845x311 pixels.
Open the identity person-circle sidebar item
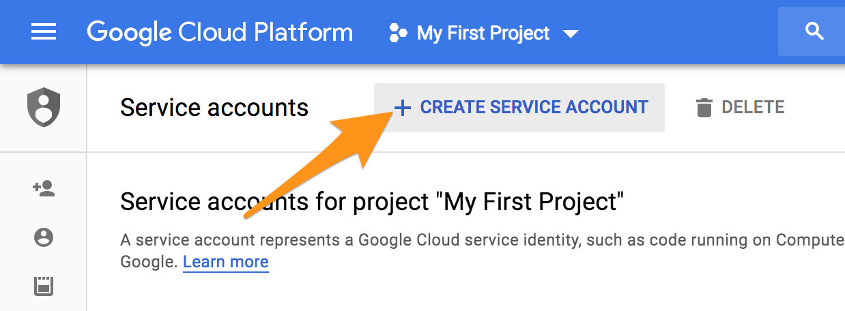[x=44, y=237]
